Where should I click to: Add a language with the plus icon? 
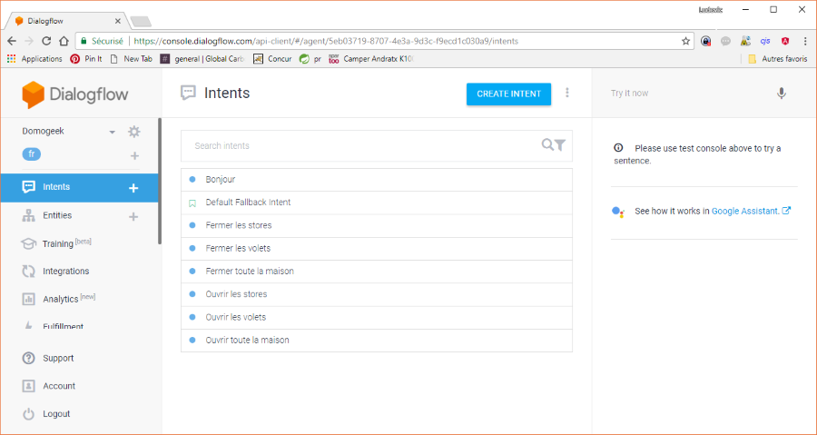click(x=134, y=156)
